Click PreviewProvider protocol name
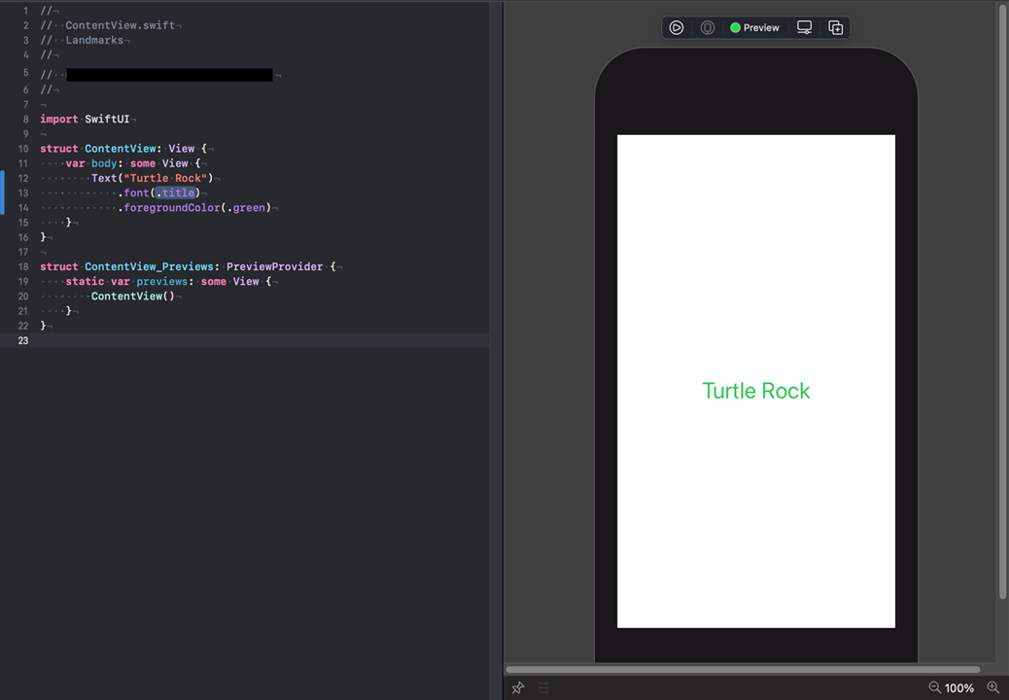 coord(275,266)
